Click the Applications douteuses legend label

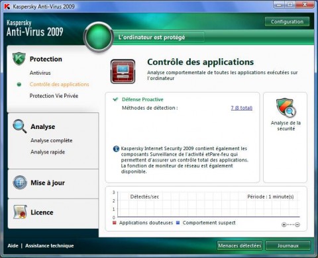pyautogui.click(x=146, y=223)
